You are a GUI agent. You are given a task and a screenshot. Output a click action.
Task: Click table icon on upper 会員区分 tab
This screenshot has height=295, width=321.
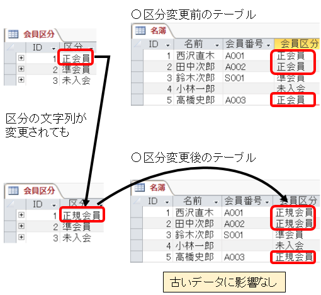point(13,34)
